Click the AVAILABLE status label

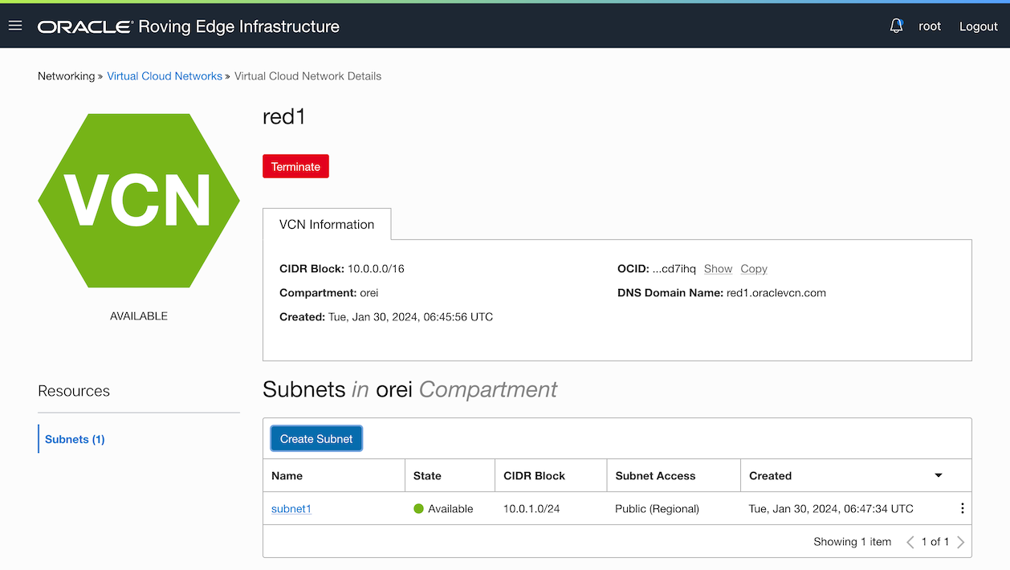pos(139,316)
